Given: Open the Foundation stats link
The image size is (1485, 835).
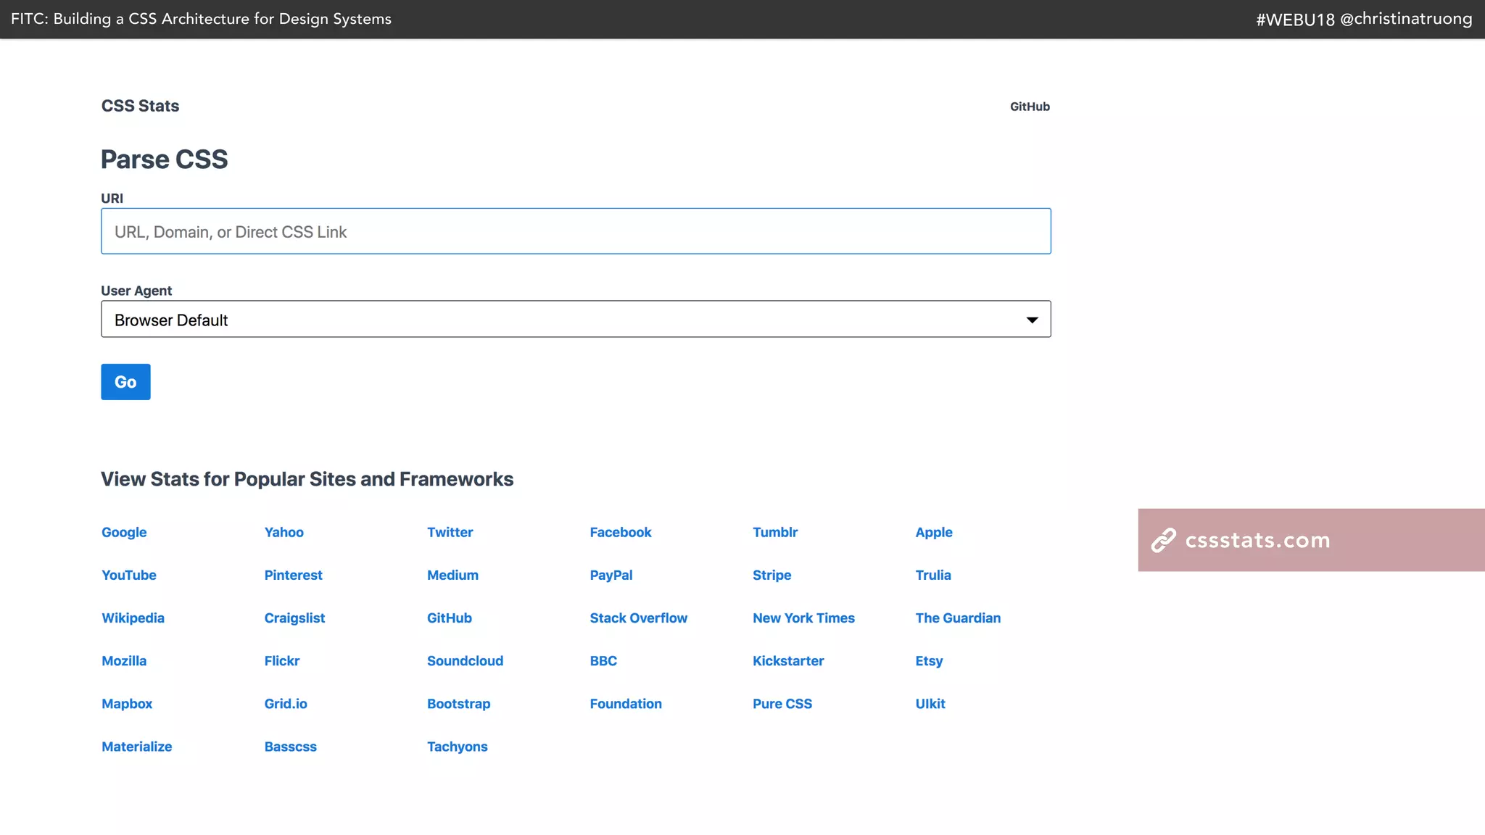Looking at the screenshot, I should tap(625, 704).
